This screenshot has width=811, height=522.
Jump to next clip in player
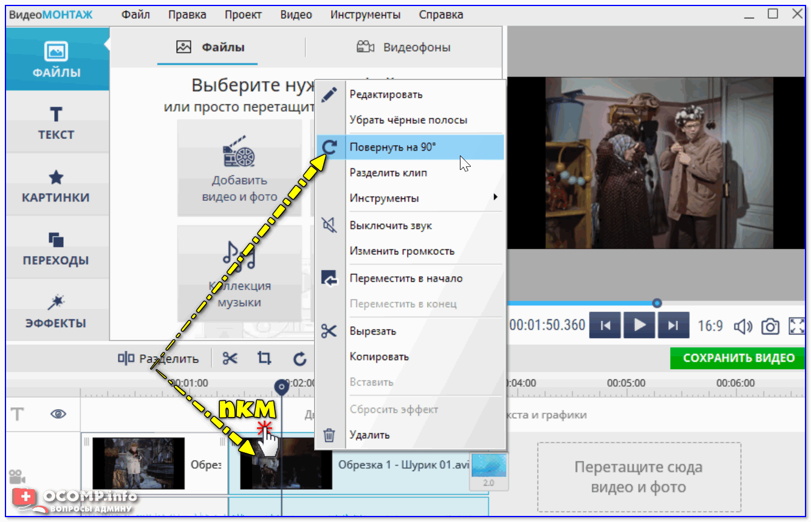[x=672, y=325]
